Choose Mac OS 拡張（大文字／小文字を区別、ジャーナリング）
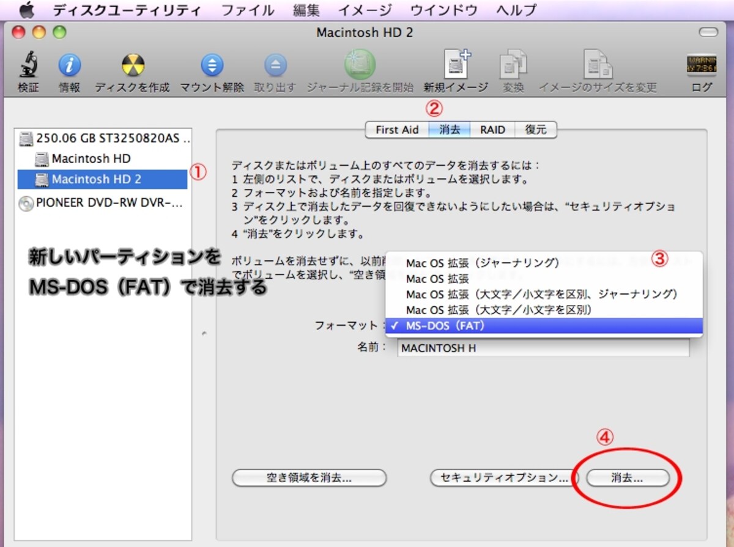 [x=544, y=295]
